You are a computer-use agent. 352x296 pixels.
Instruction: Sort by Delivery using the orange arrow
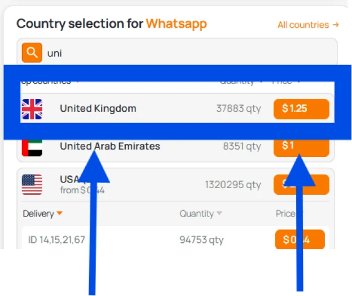pos(59,214)
